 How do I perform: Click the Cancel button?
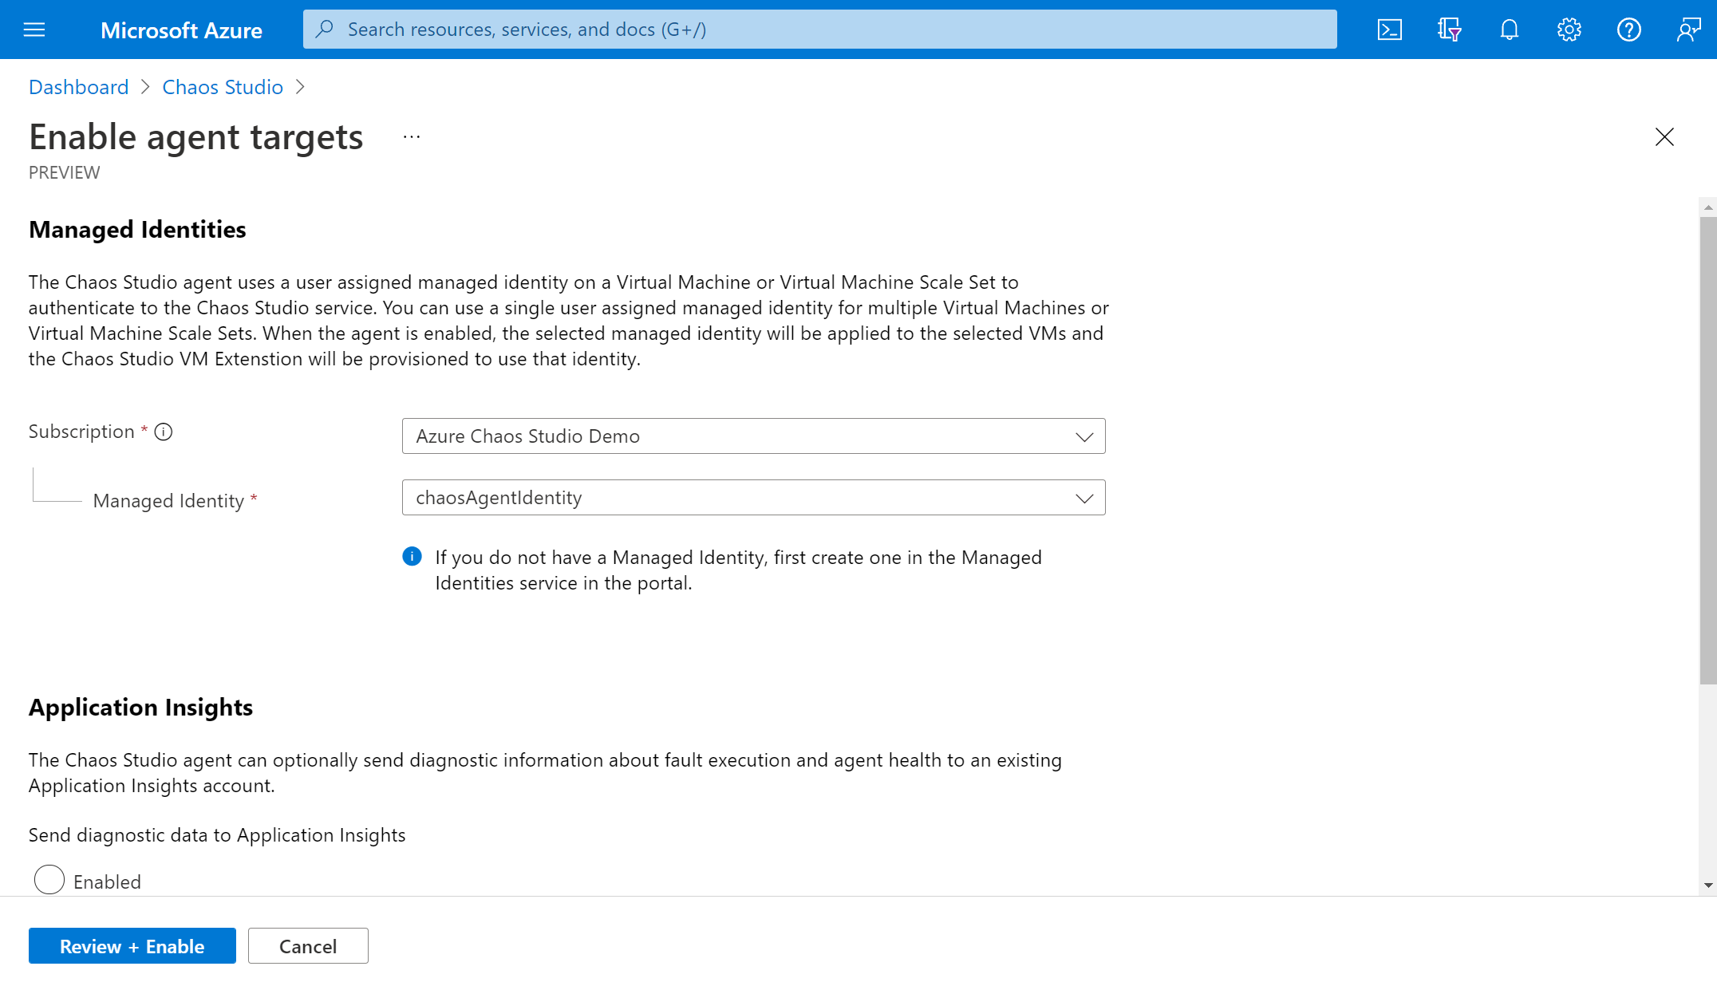pyautogui.click(x=308, y=945)
